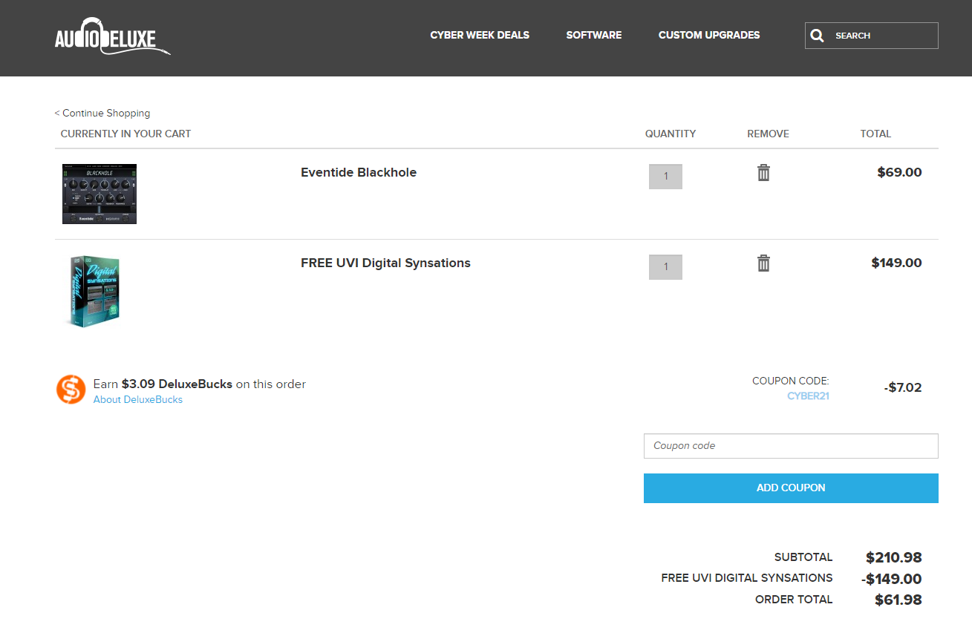Click Digital Synsations box thumbnail
The image size is (972, 633).
coord(94,292)
